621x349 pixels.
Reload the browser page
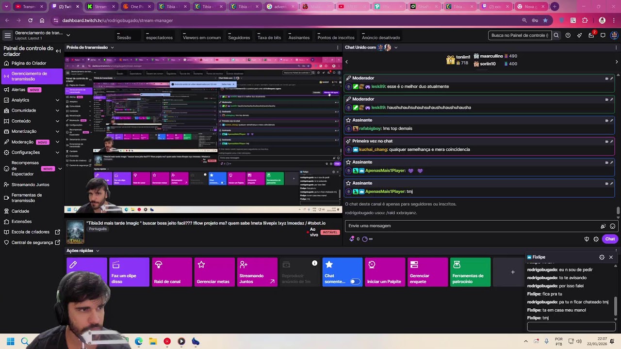tap(30, 20)
